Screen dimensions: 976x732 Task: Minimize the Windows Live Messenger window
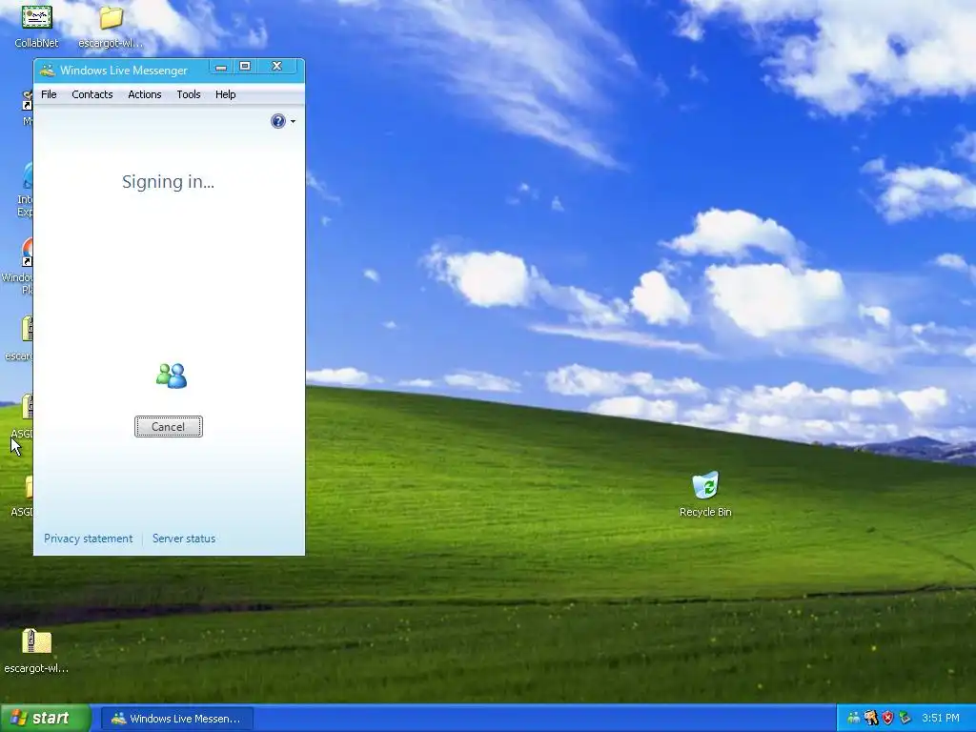pyautogui.click(x=221, y=67)
